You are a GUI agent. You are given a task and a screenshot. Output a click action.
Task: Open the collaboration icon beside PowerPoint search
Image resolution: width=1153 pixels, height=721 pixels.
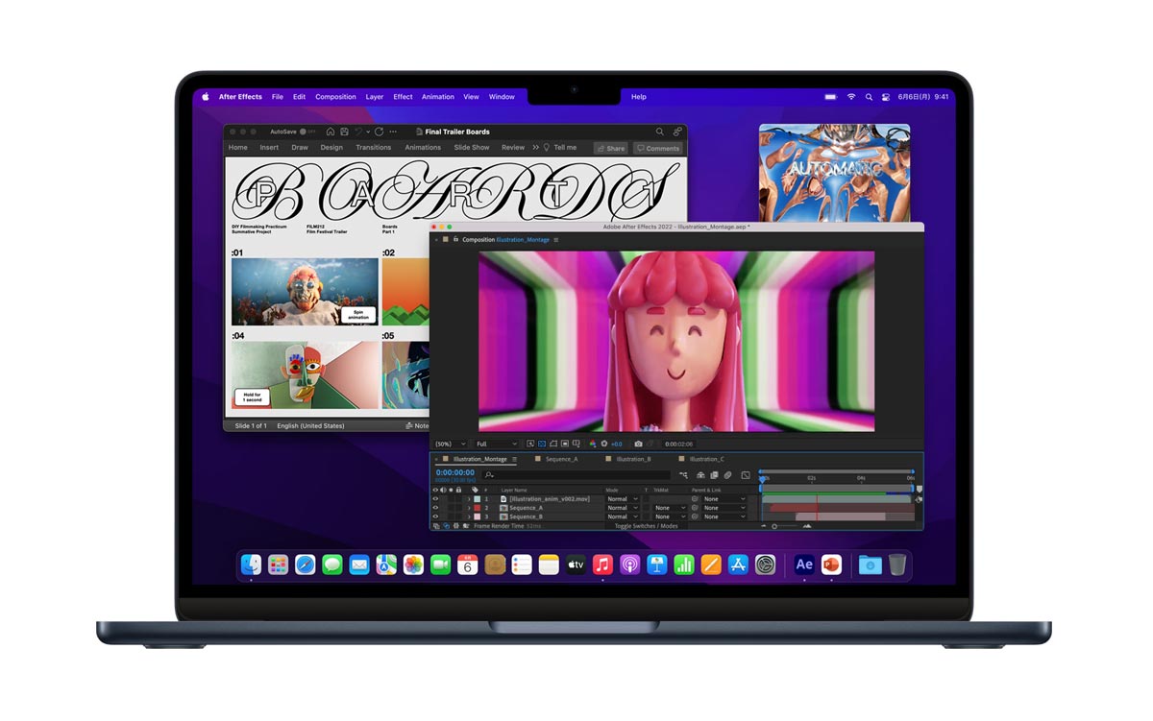tap(677, 132)
